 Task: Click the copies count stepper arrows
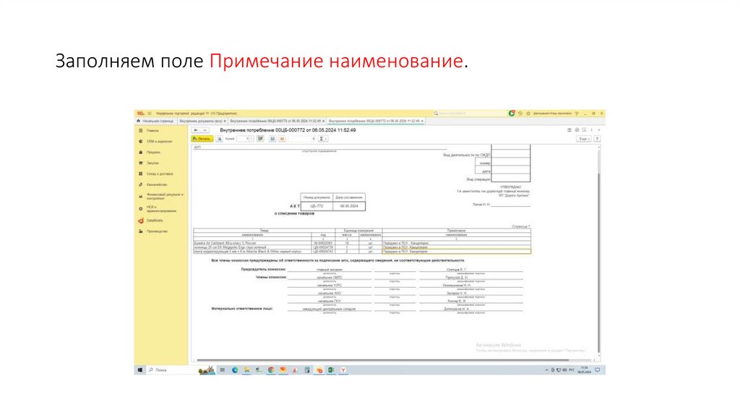click(251, 139)
